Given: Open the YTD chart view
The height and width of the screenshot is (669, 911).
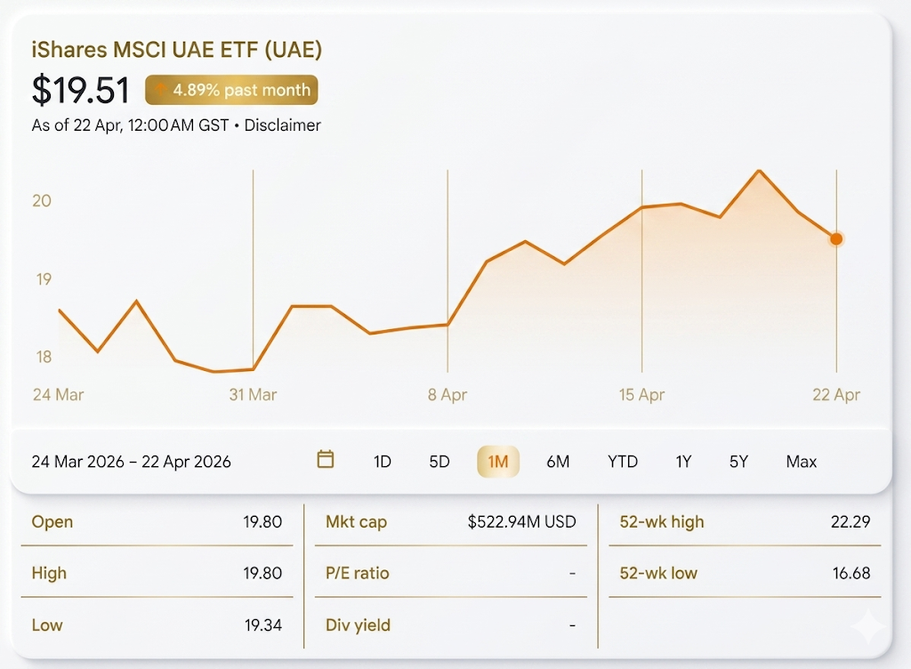Looking at the screenshot, I should (623, 462).
